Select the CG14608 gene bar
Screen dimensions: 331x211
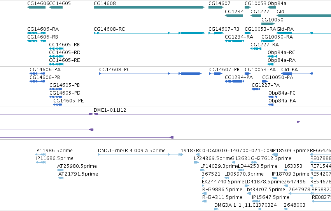point(149,7)
